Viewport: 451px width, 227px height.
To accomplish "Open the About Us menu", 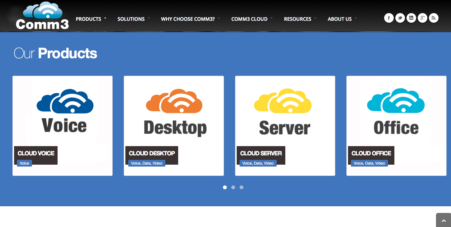I will click(339, 19).
